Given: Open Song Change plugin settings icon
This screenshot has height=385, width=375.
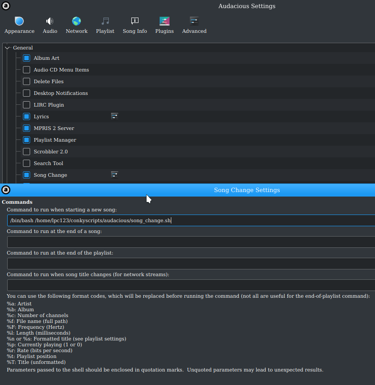Looking at the screenshot, I should pos(114,175).
